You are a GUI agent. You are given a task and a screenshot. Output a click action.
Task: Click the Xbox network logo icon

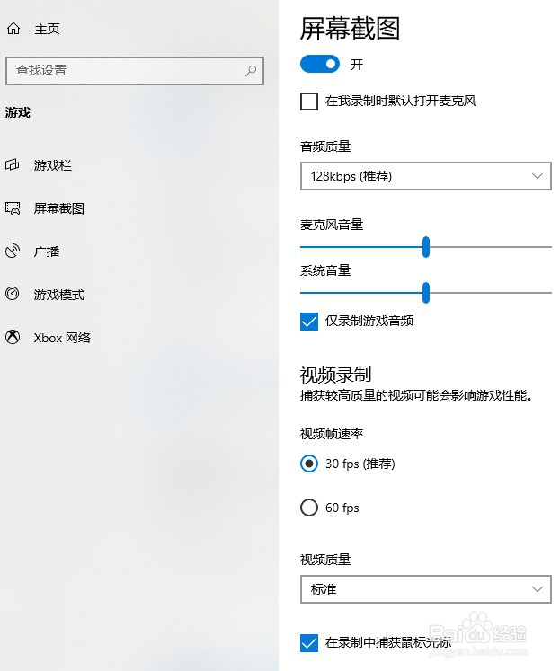13,338
